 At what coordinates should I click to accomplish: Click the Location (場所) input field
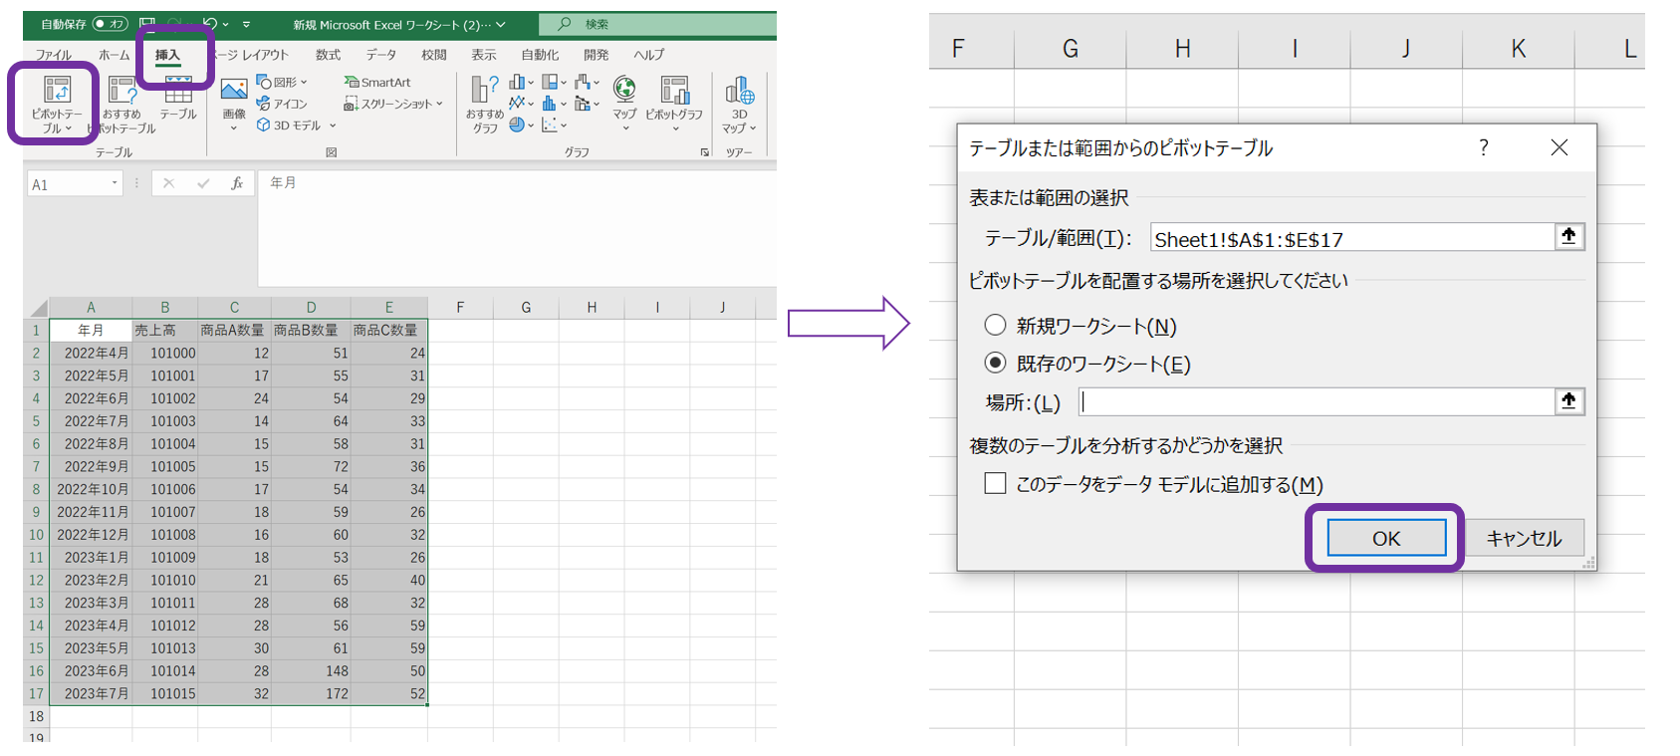pyautogui.click(x=1317, y=401)
